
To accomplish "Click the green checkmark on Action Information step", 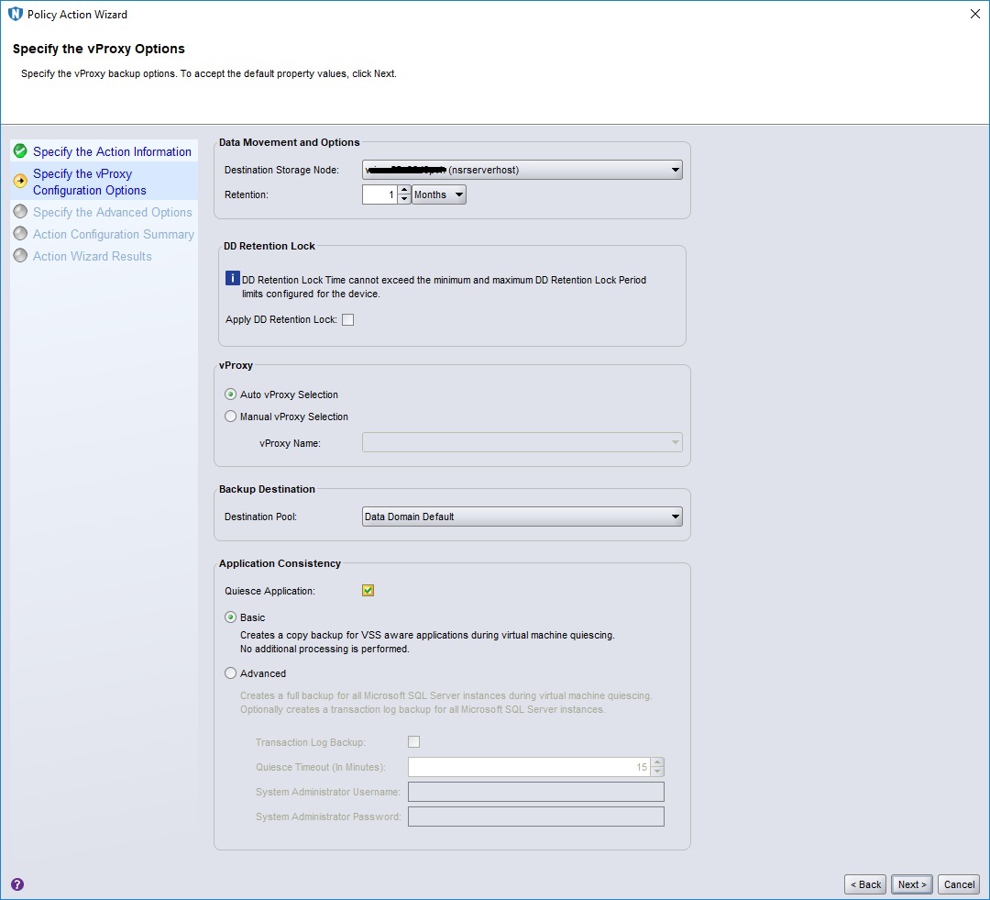I will click(18, 150).
